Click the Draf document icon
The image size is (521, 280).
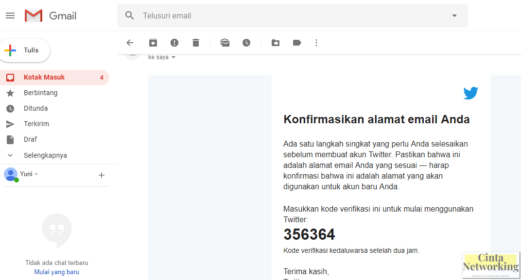click(10, 140)
